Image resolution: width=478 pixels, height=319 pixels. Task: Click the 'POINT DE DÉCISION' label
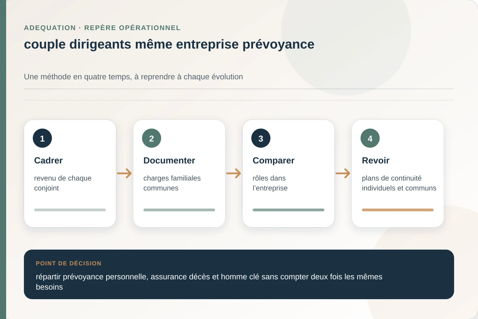(x=69, y=263)
